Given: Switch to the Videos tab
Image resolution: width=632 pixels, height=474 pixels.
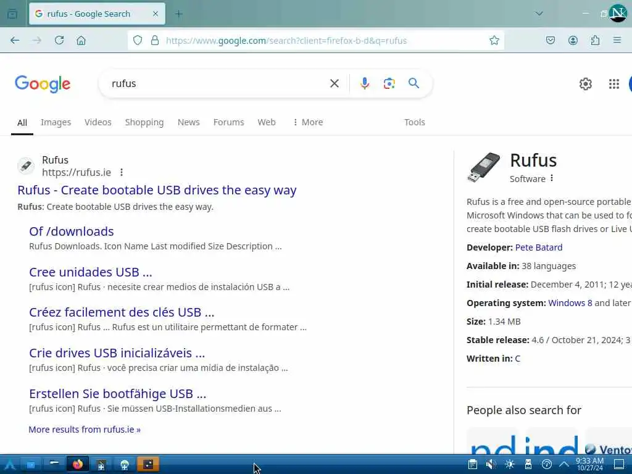Looking at the screenshot, I should point(98,122).
